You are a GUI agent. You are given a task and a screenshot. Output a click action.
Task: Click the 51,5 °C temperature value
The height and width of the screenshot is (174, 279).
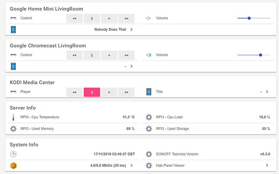(129, 117)
